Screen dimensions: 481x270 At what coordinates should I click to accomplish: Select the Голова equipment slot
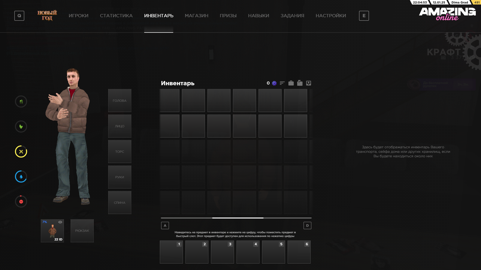click(120, 100)
